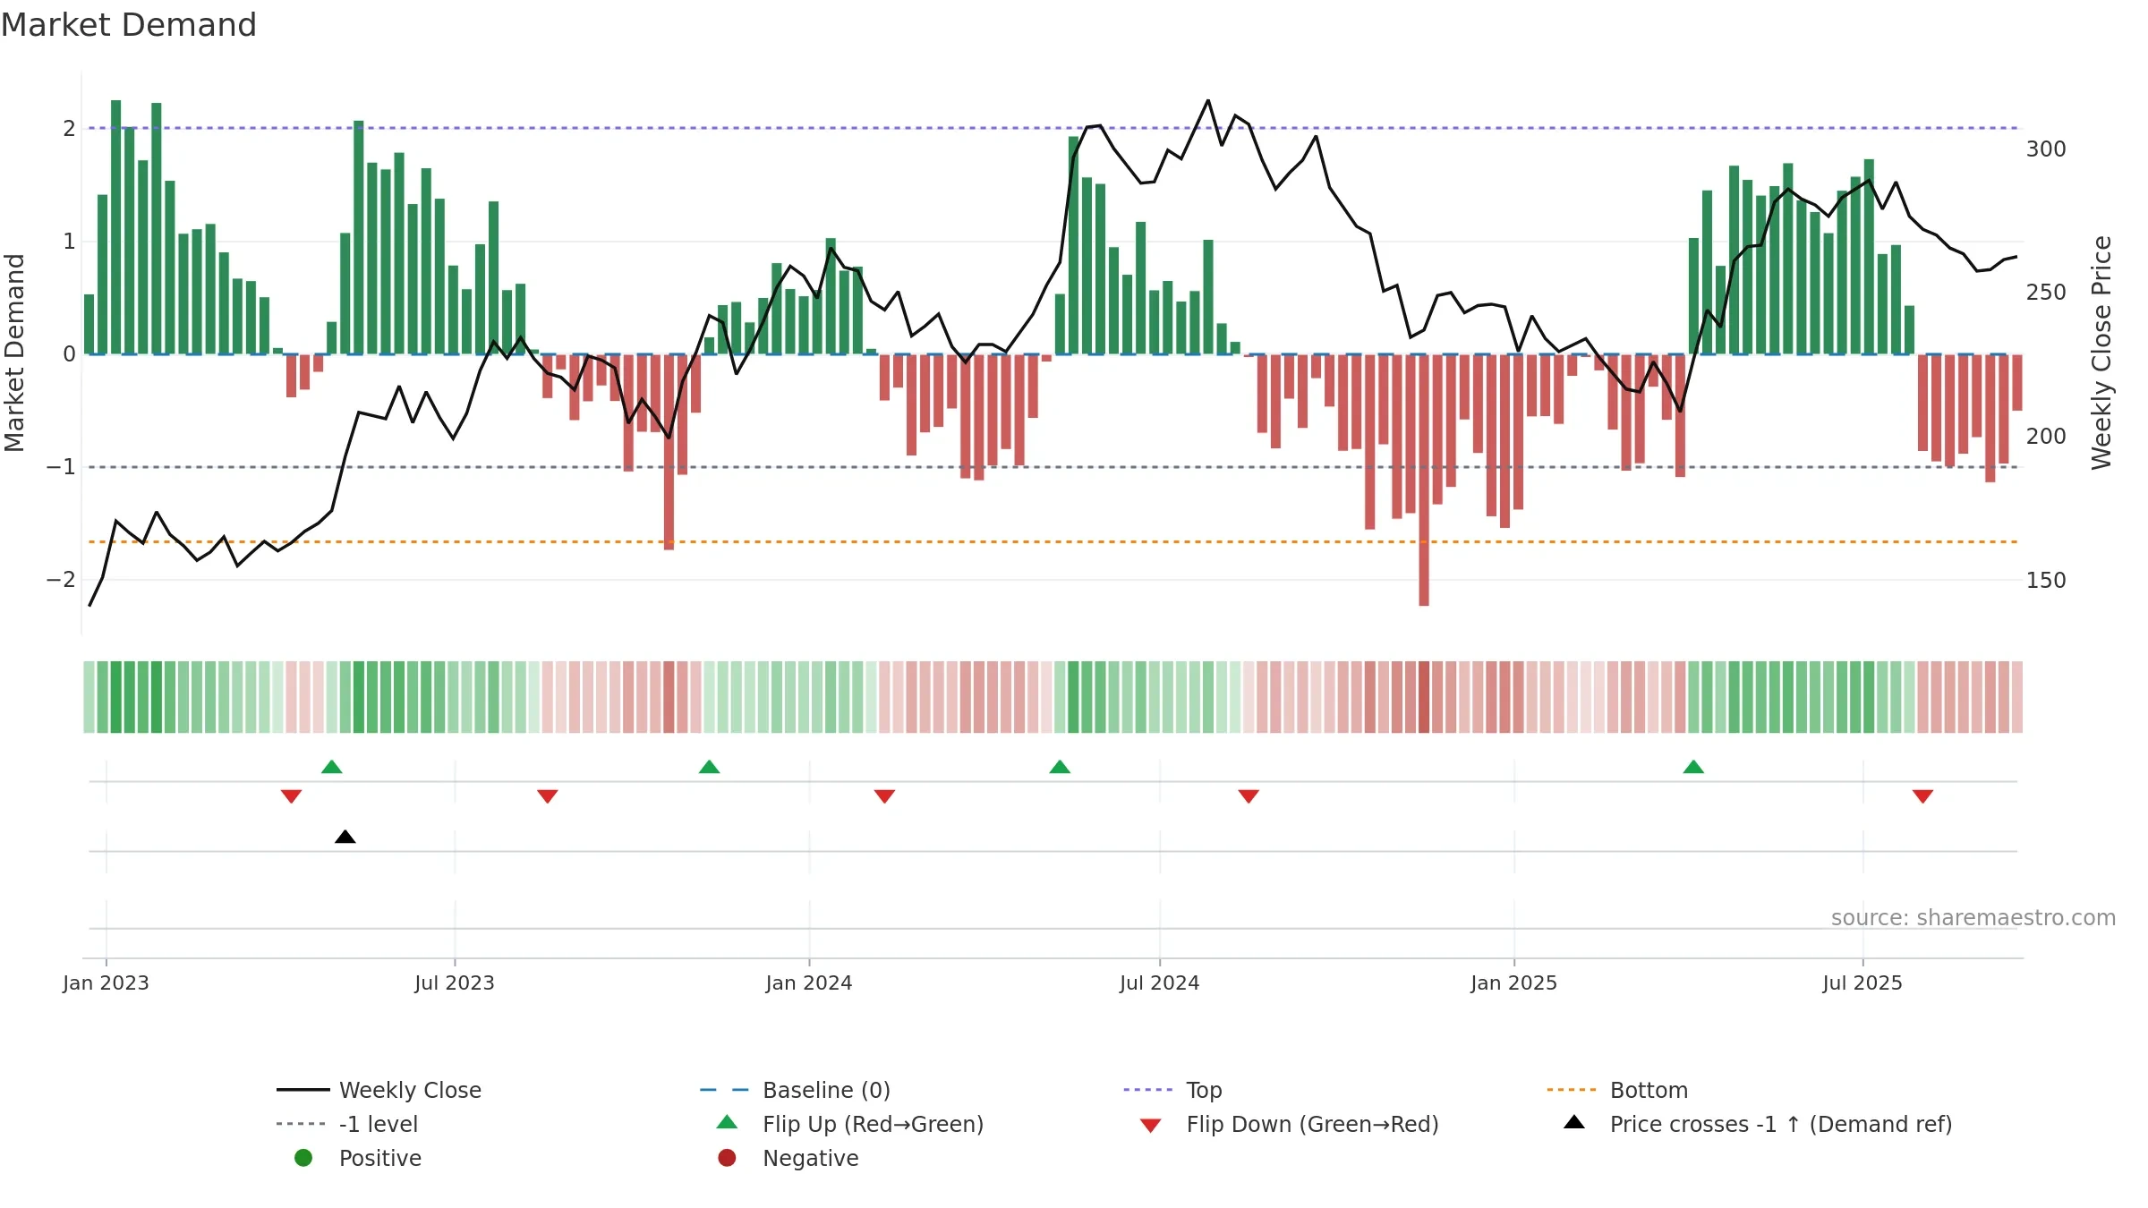This screenshot has height=1208, width=2148.
Task: Click the green Positive dot in legend
Action: (x=303, y=1158)
